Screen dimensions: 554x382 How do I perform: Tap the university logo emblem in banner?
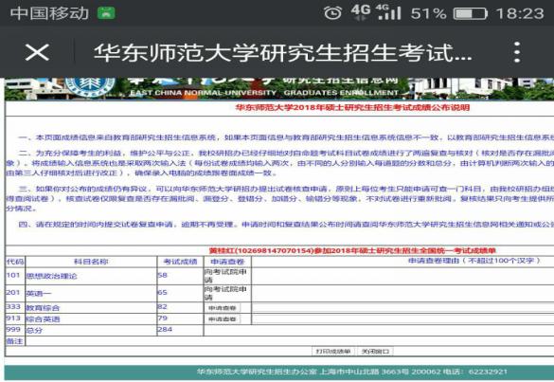(x=90, y=87)
